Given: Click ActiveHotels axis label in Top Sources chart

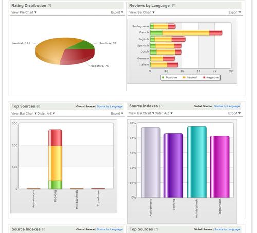Looking at the screenshot, I should (33, 199).
